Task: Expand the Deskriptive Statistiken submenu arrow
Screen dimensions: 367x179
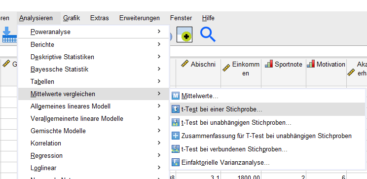Action: [159, 57]
